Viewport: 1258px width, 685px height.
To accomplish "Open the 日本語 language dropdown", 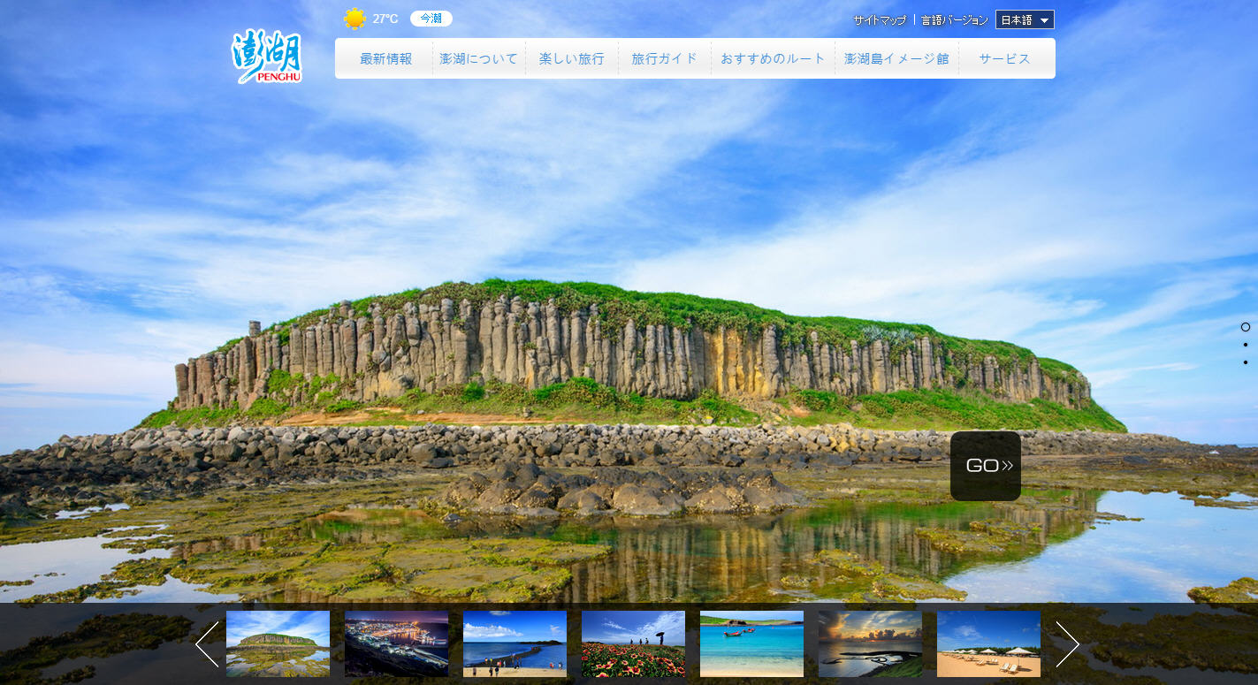I will tap(1024, 19).
